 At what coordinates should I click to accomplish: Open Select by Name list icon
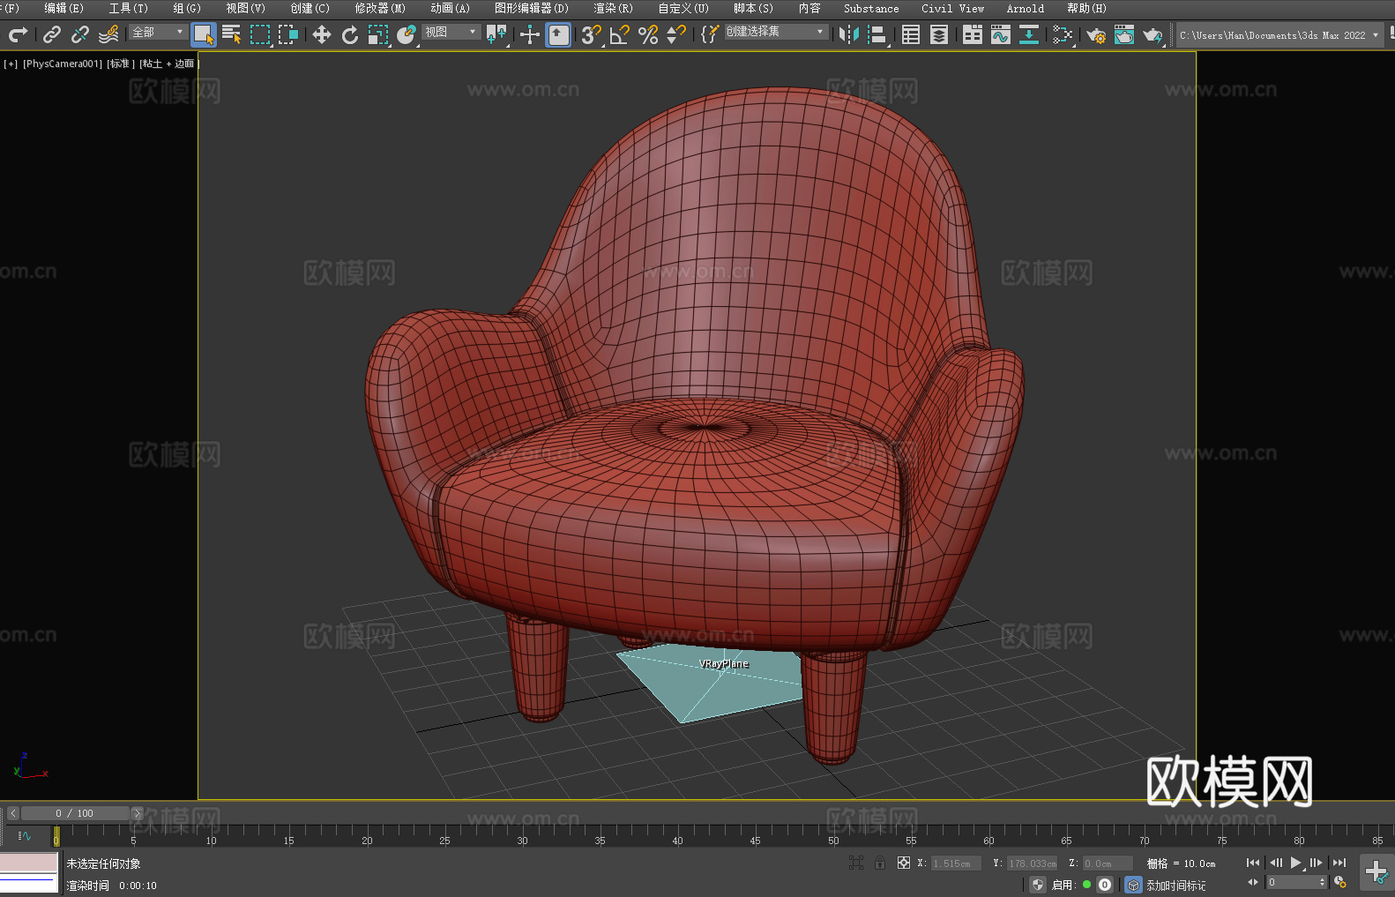232,34
